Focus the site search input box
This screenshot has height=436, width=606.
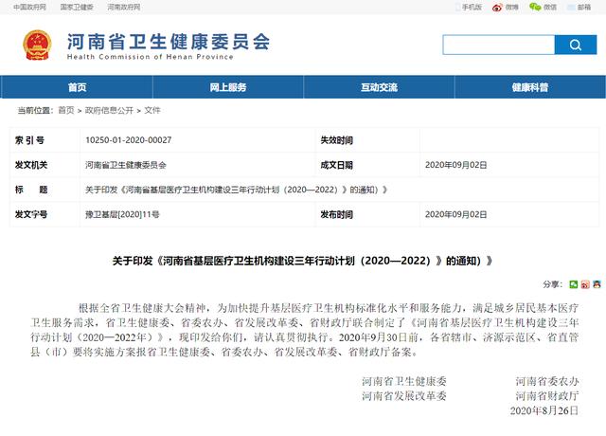coord(498,45)
